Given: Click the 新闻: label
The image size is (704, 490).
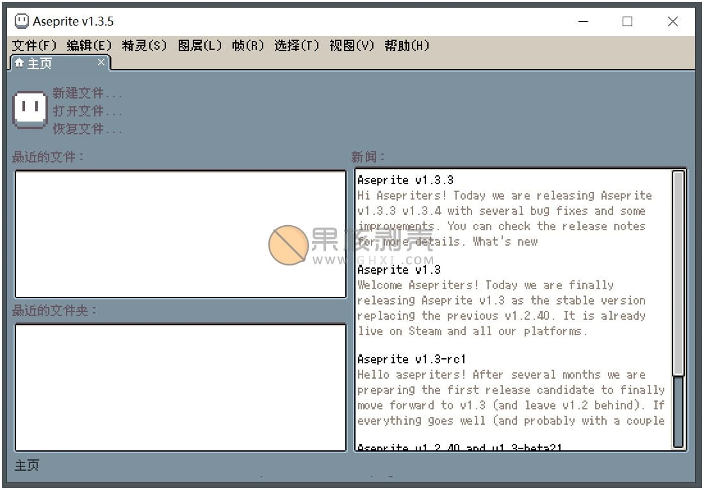Looking at the screenshot, I should coord(368,157).
